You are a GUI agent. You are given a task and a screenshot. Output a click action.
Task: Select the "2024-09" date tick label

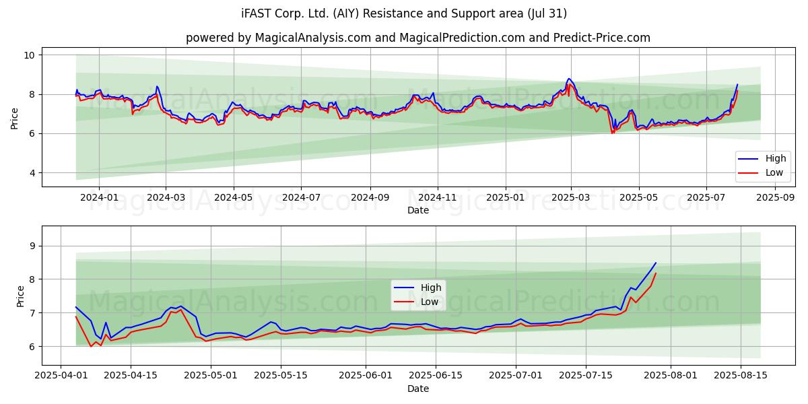[370, 198]
